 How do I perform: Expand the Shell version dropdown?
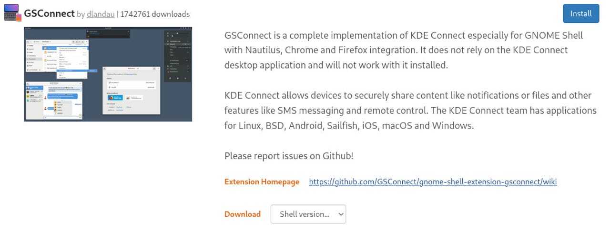308,214
